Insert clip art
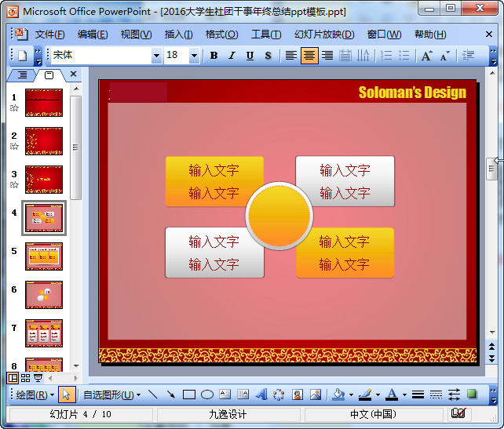 298,394
